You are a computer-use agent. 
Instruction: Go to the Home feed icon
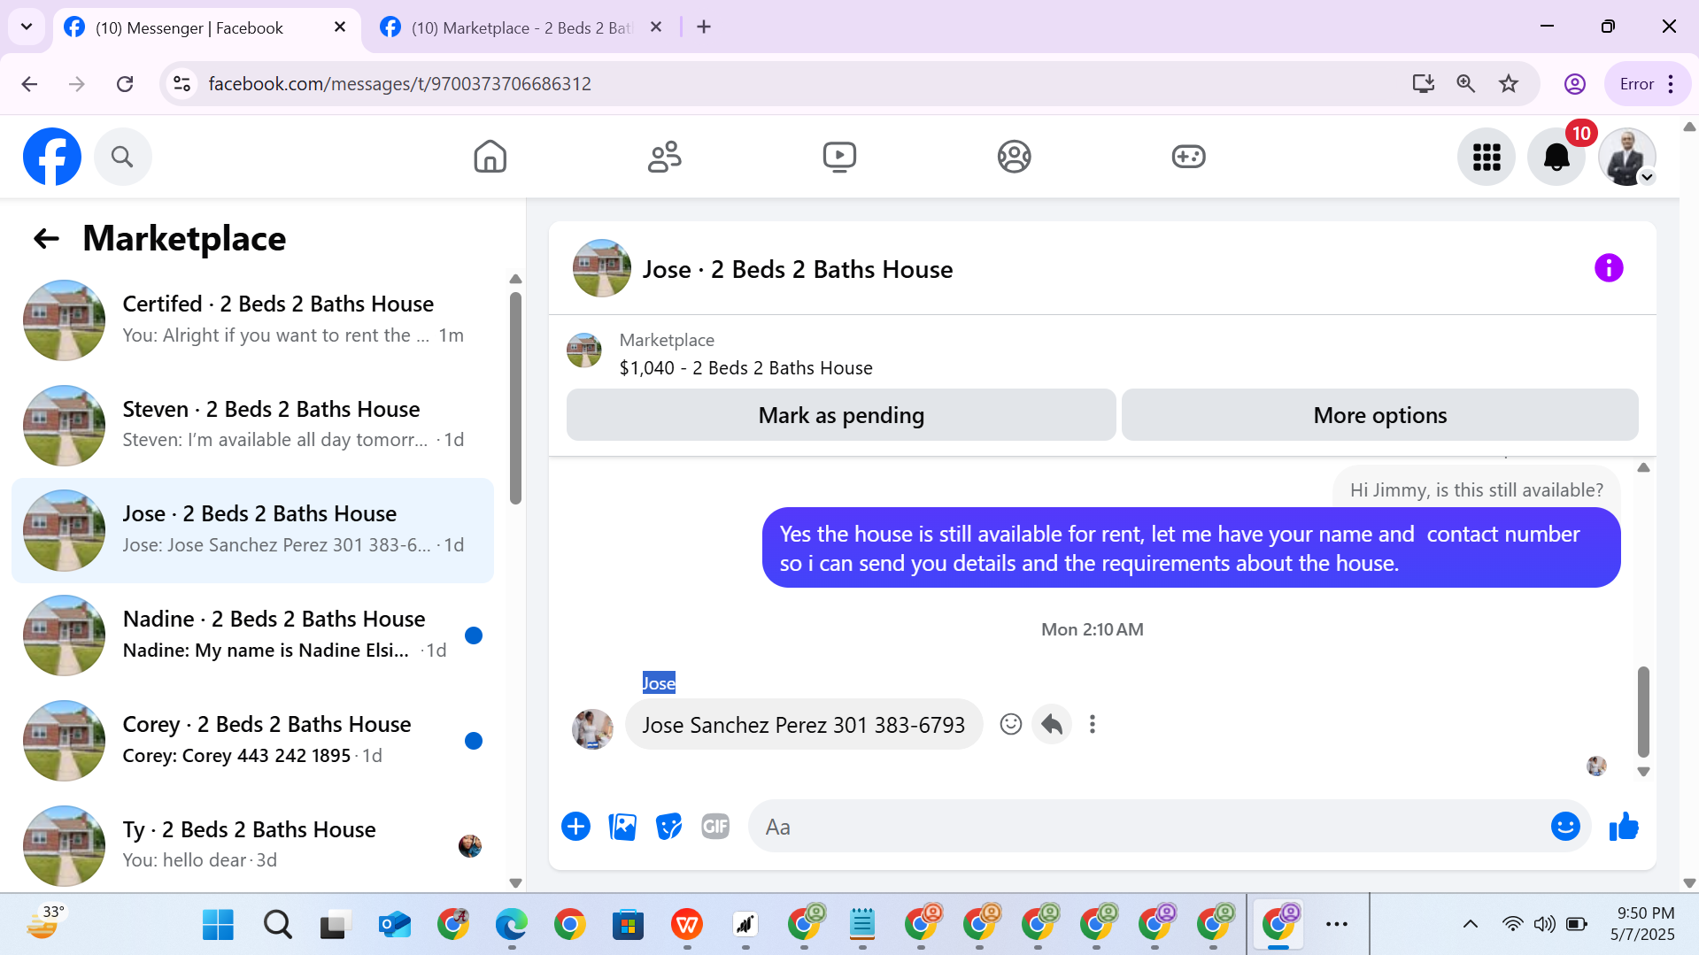[x=490, y=157]
